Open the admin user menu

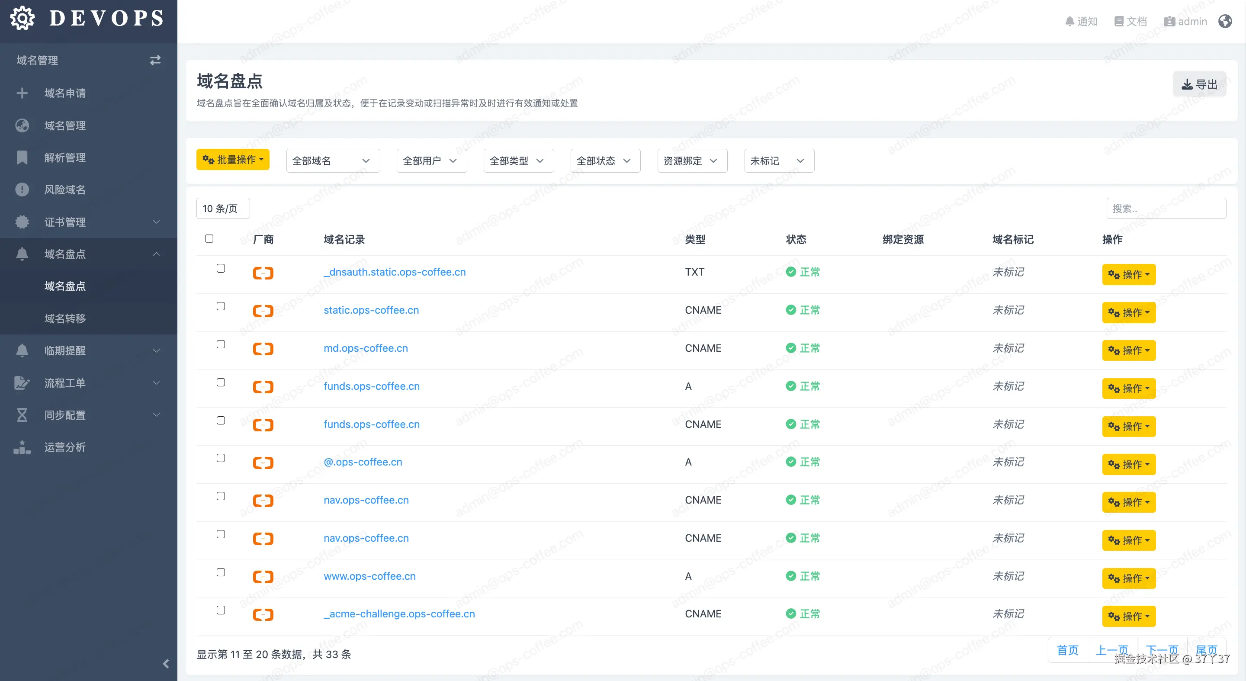tap(1185, 21)
